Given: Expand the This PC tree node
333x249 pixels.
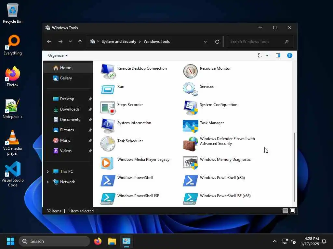Looking at the screenshot, I should tap(47, 172).
